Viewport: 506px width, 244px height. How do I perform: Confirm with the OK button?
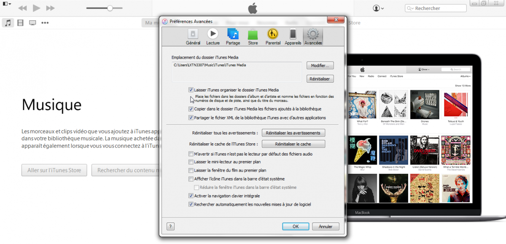[x=296, y=226]
